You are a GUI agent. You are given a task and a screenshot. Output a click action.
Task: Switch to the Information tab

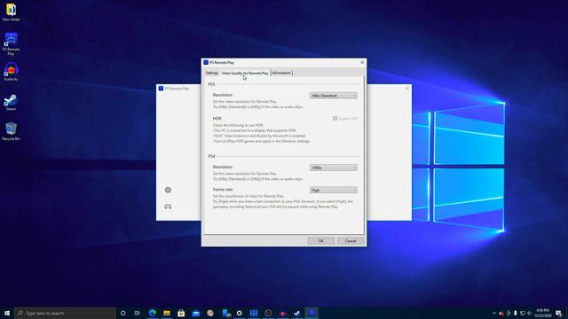(281, 73)
